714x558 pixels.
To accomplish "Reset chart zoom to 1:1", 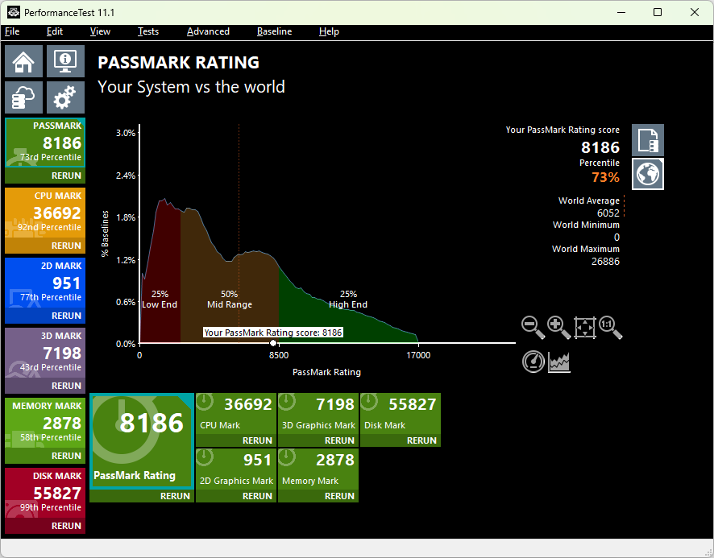I will click(610, 328).
